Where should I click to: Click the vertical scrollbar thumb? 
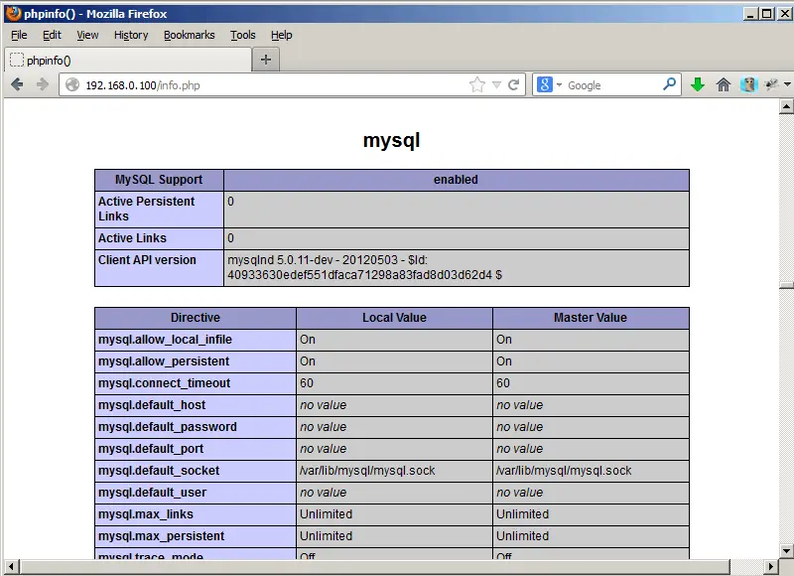click(x=786, y=285)
